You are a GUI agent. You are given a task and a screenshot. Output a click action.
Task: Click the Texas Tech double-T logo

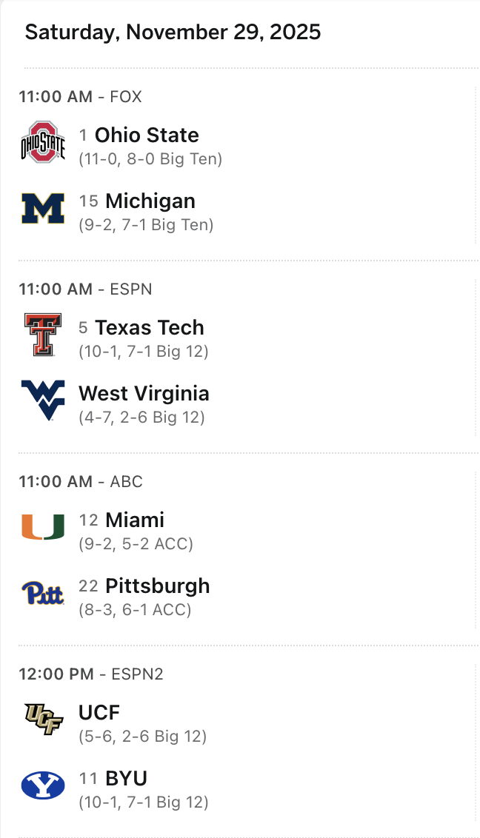pos(43,335)
